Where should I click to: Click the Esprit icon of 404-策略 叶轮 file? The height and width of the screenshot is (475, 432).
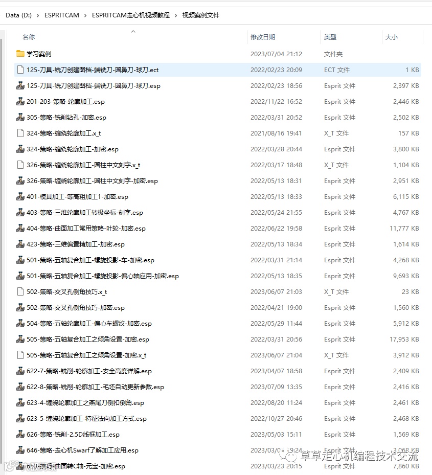[x=20, y=229]
